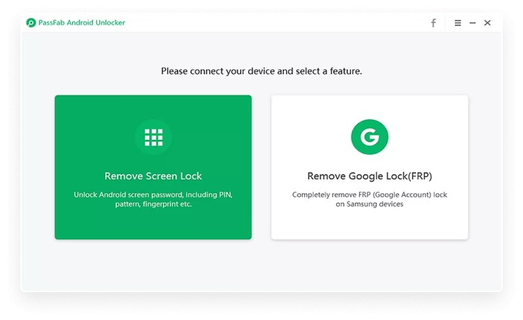Click the PassFab logo icon in title bar
The image size is (523, 320).
tap(31, 23)
